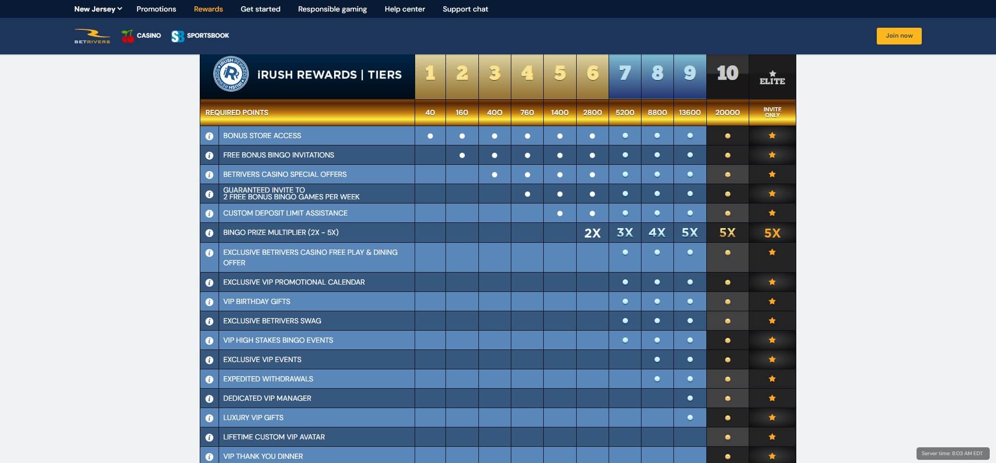Go to Get started

[260, 9]
